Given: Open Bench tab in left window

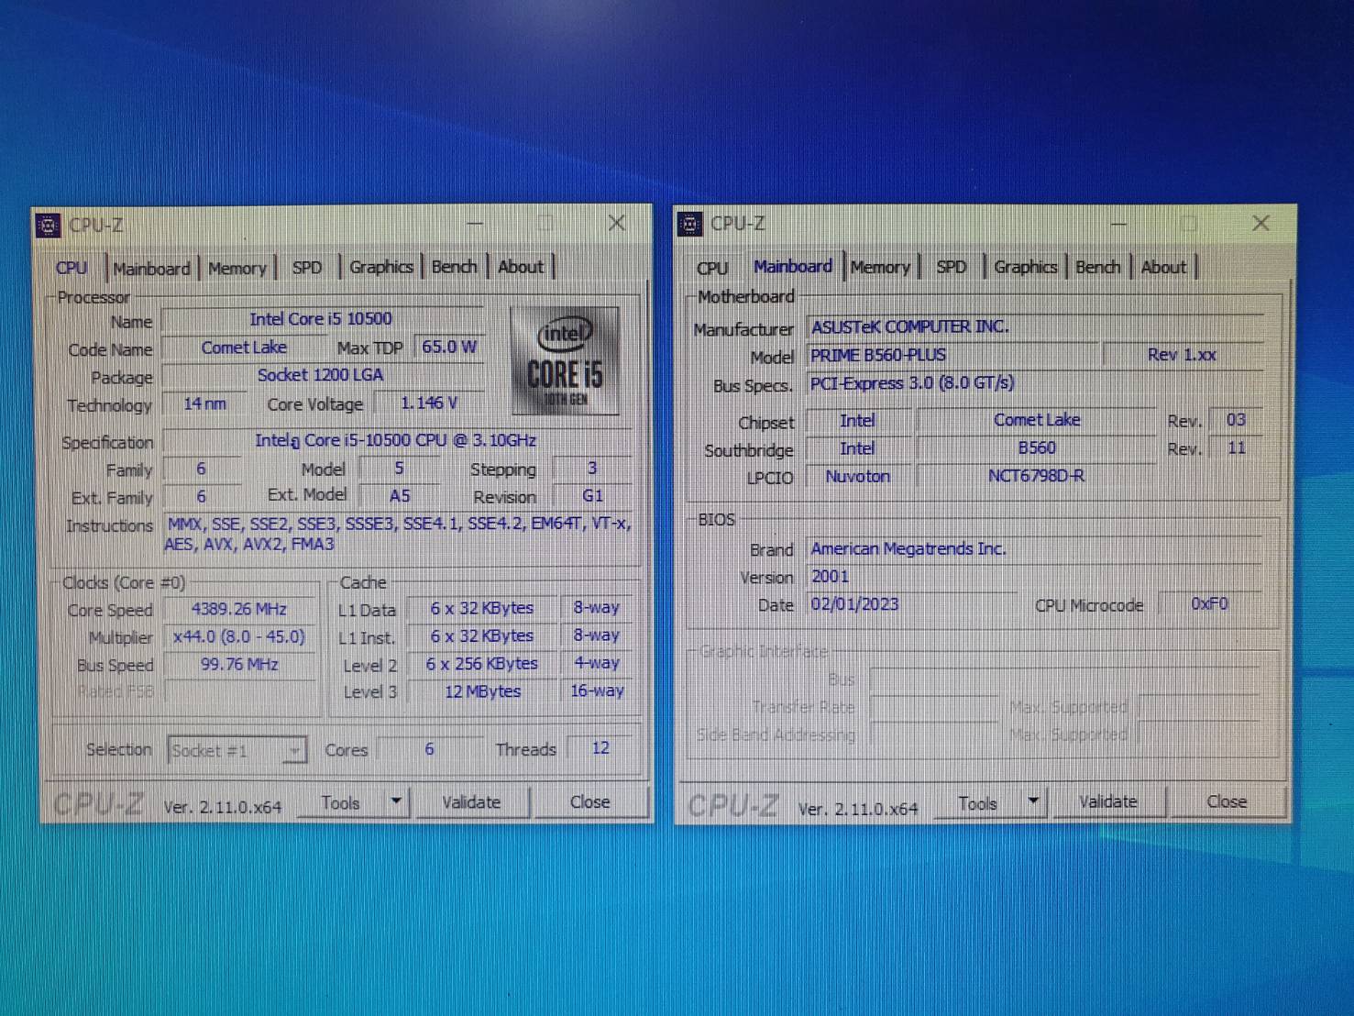Looking at the screenshot, I should point(455,267).
